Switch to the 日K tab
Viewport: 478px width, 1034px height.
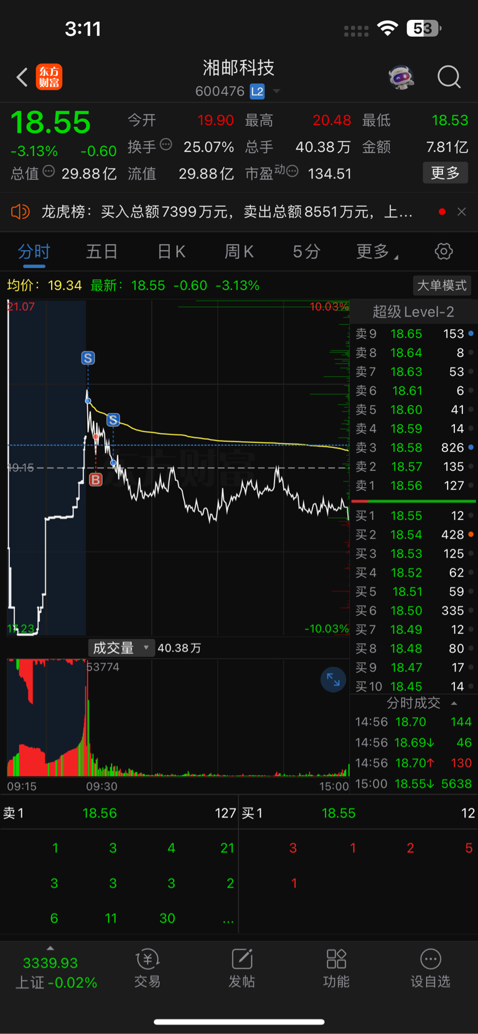[171, 251]
